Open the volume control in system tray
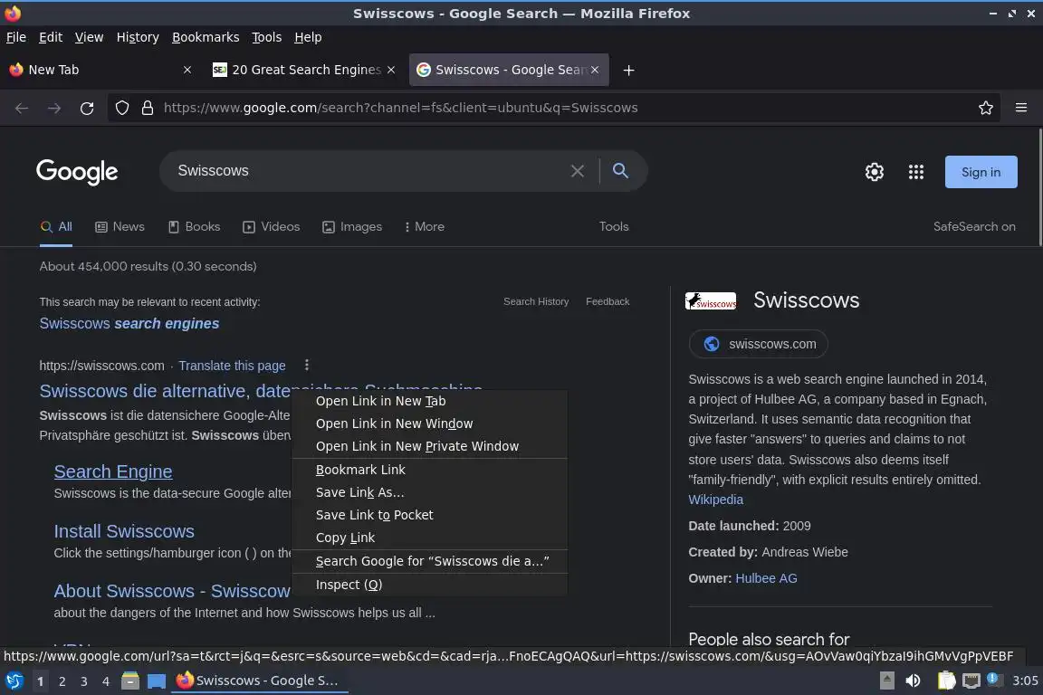This screenshot has width=1043, height=695. pyautogui.click(x=914, y=681)
